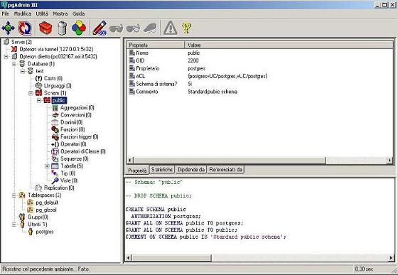Click the properties list horizontal scrollbar thumb
The height and width of the screenshot is (275, 398).
coord(230,161)
